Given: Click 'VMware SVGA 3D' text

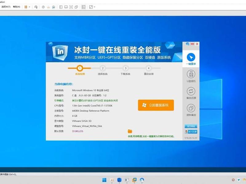Looking at the screenshot, I should (82, 121).
